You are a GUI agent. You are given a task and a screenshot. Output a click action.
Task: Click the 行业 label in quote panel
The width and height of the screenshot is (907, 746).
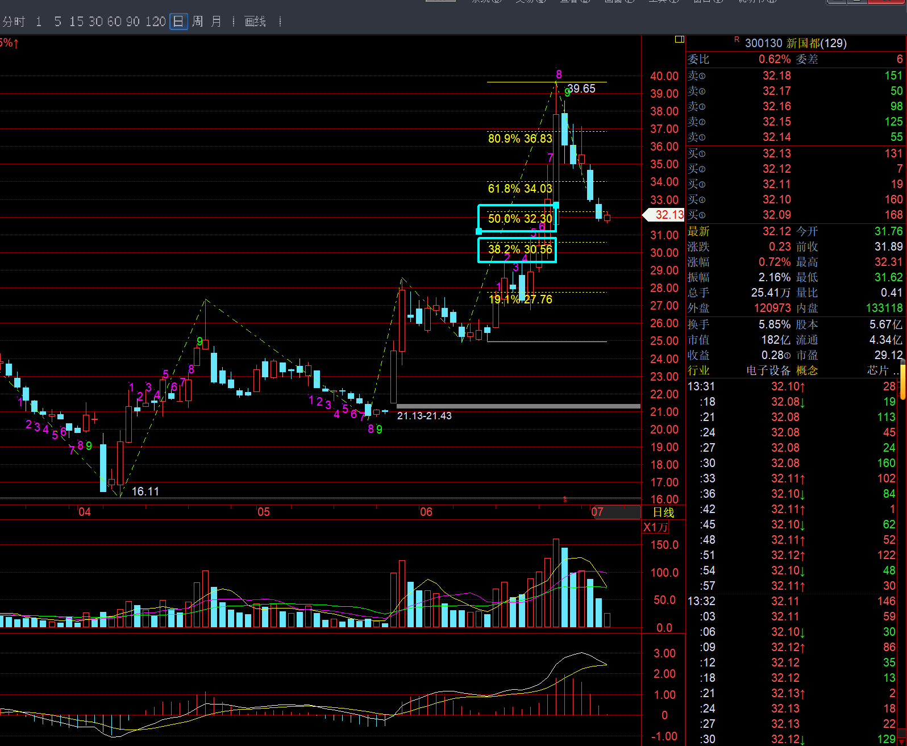(x=698, y=370)
